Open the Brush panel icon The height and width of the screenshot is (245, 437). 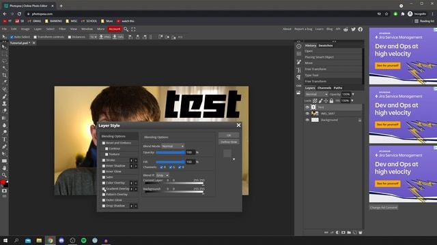(299, 62)
